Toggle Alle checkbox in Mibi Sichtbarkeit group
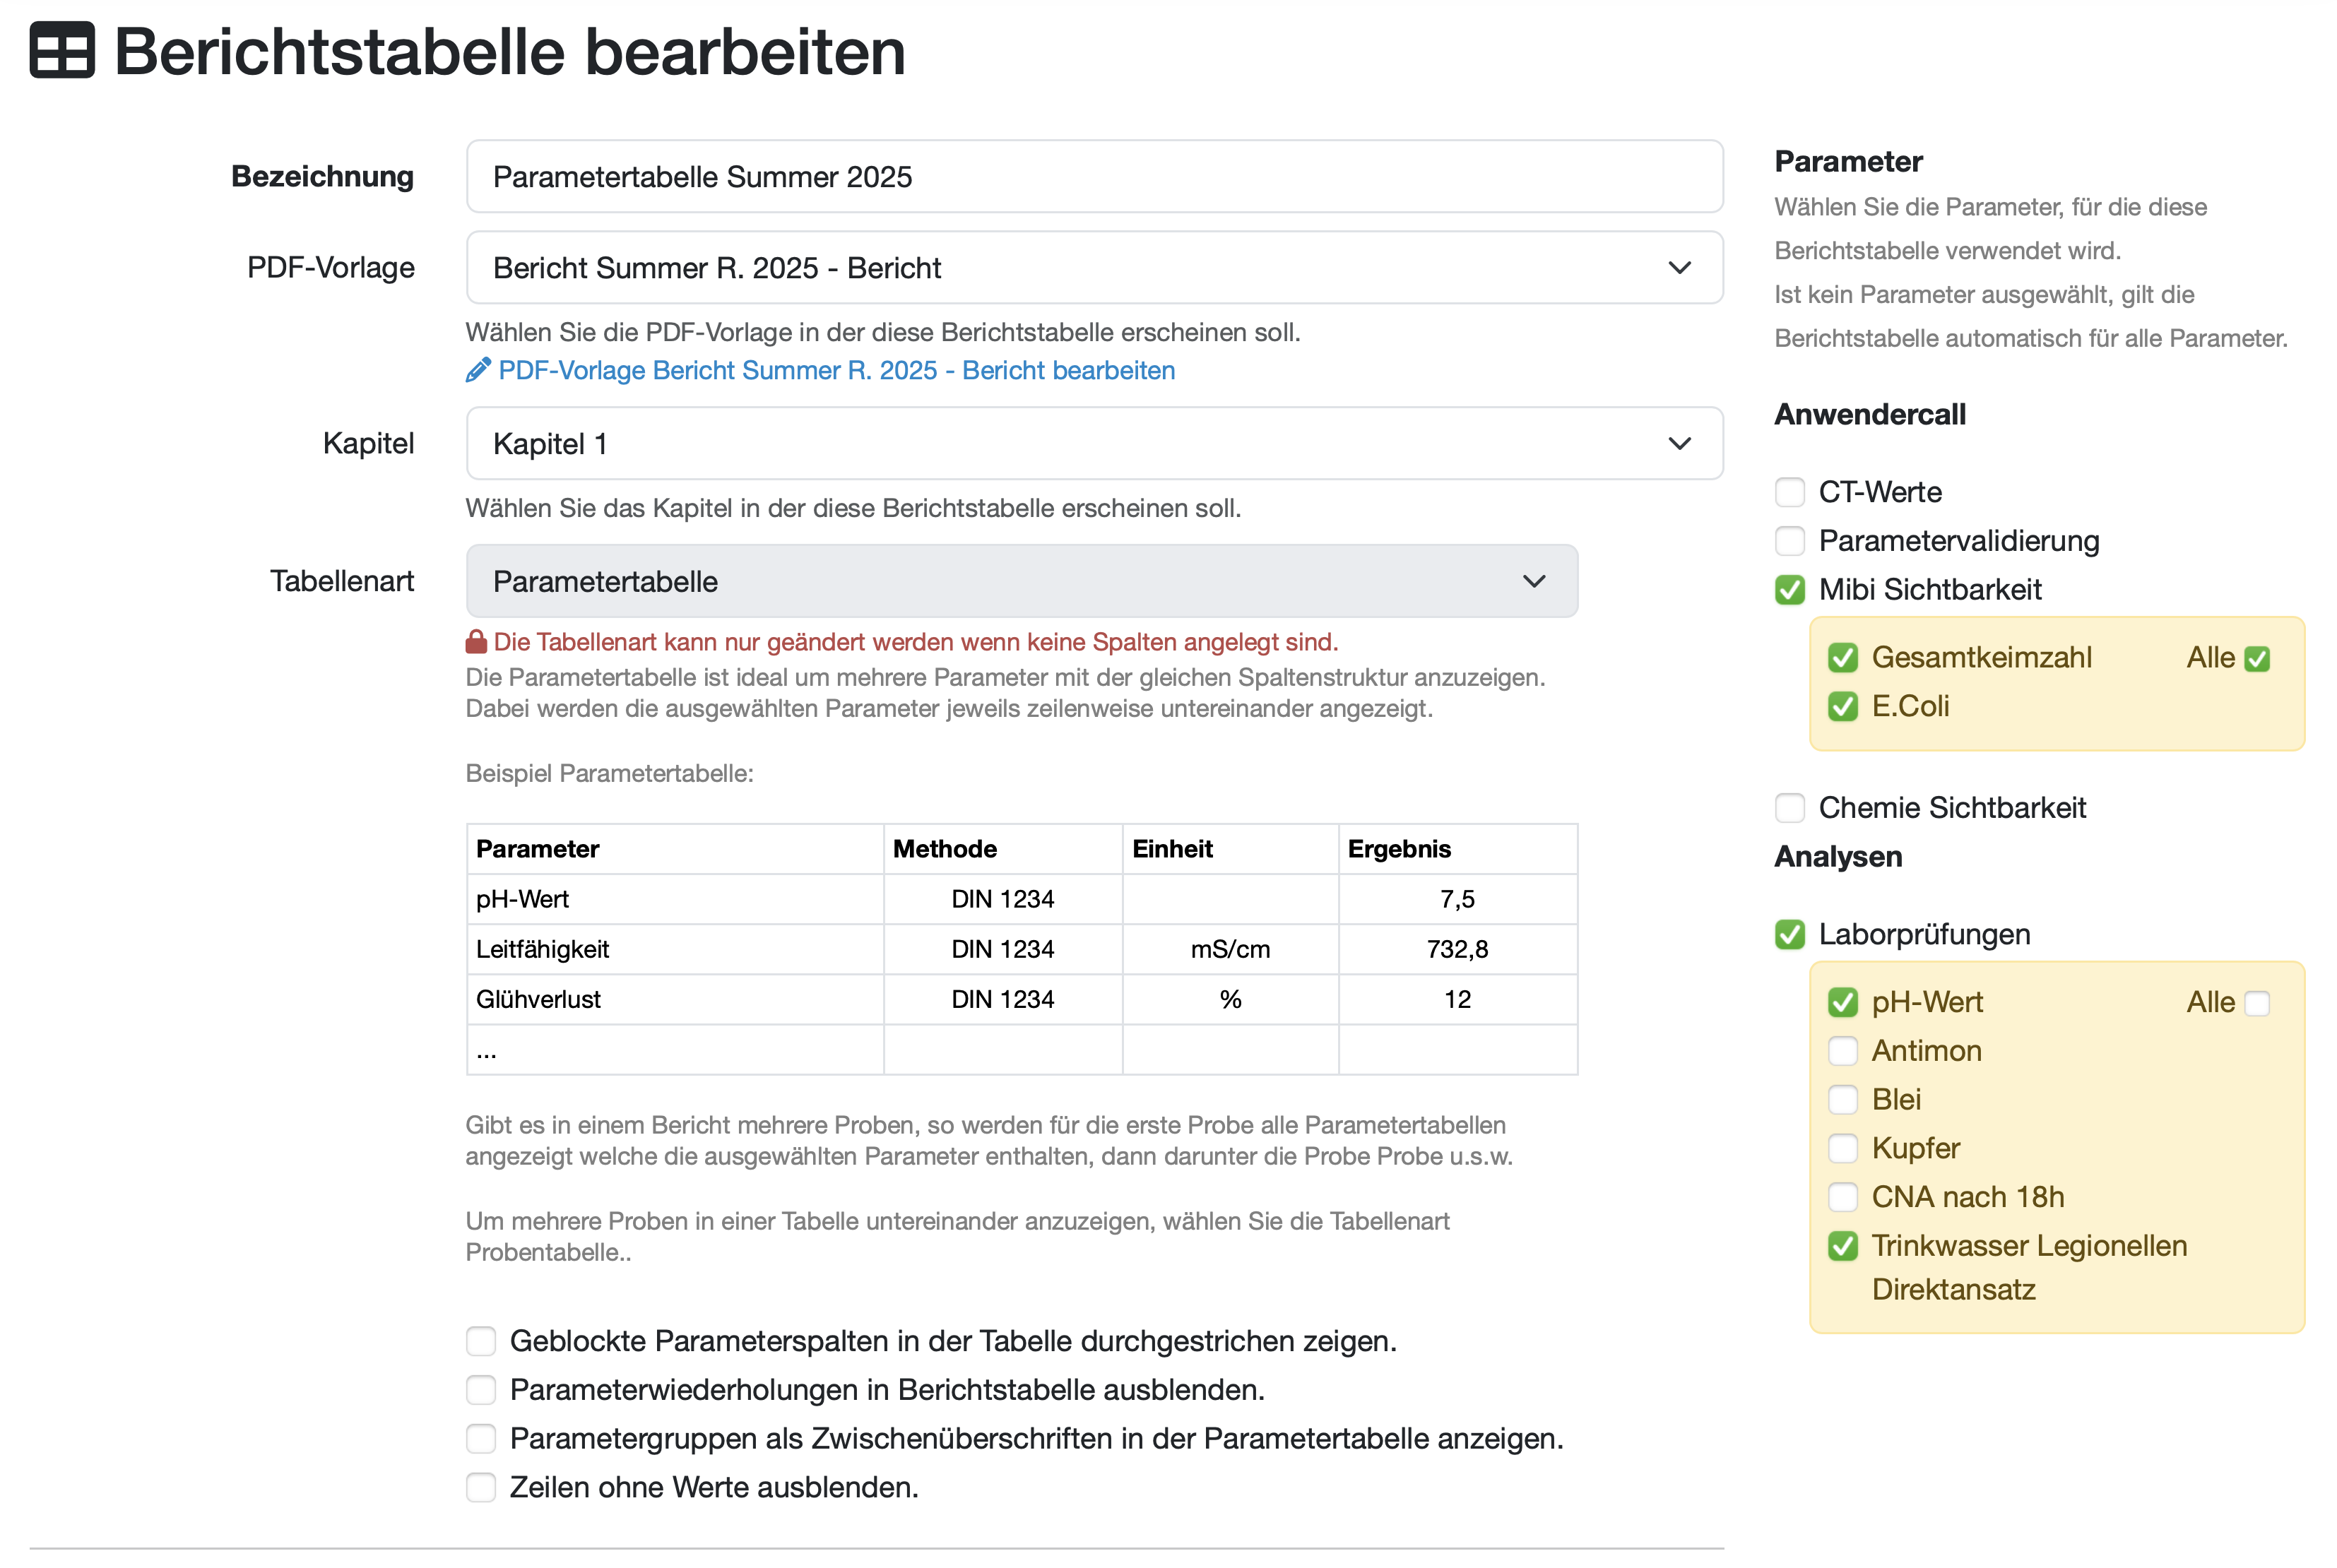This screenshot has height=1568, width=2337. (x=2256, y=659)
